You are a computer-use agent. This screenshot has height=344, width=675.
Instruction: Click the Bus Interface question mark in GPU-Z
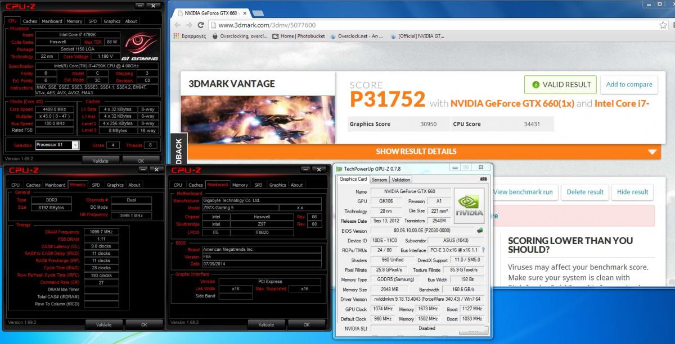tap(483, 250)
